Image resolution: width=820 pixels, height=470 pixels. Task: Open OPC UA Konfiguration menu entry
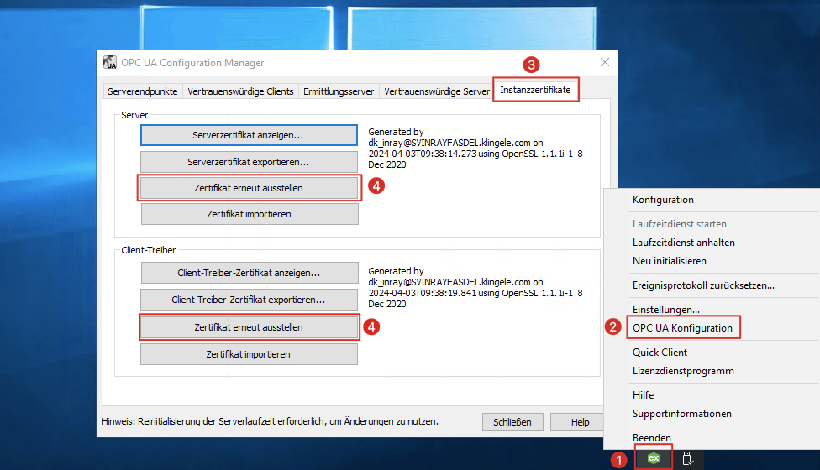682,328
